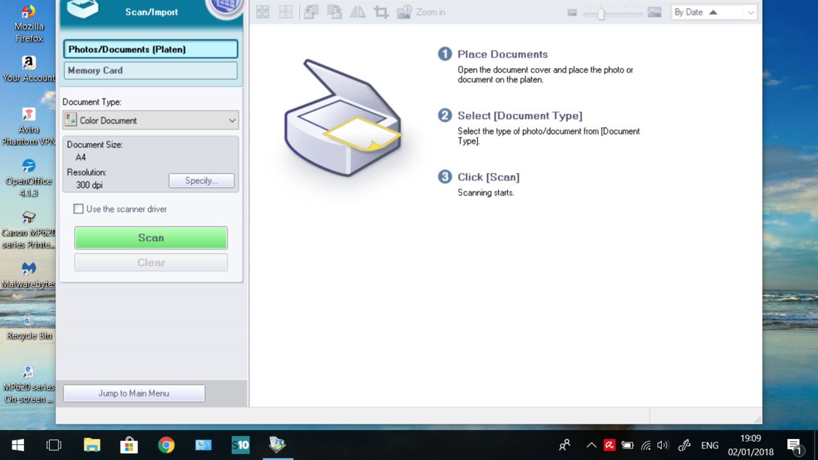818x460 pixels.
Task: Show hidden system tray icons
Action: point(591,445)
